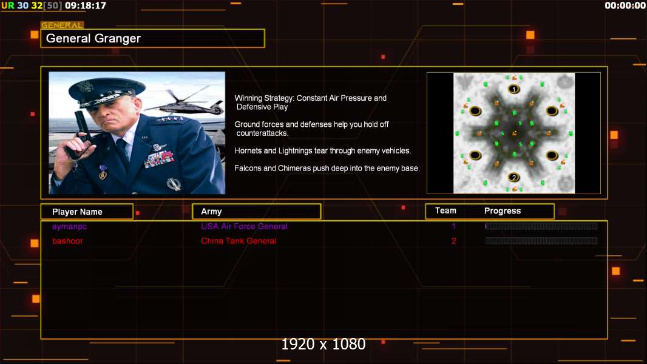The height and width of the screenshot is (364, 647).
Task: Click start position marker 1 on minimap
Action: point(513,89)
